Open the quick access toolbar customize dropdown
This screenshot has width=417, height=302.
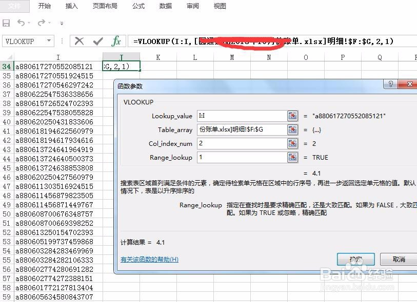click(61, 23)
